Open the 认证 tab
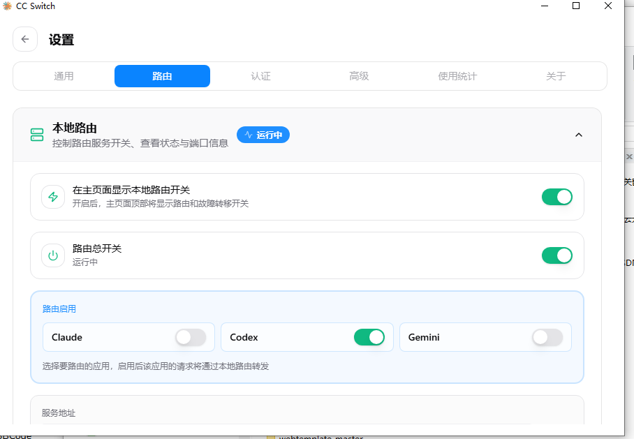The height and width of the screenshot is (439, 634). click(261, 76)
